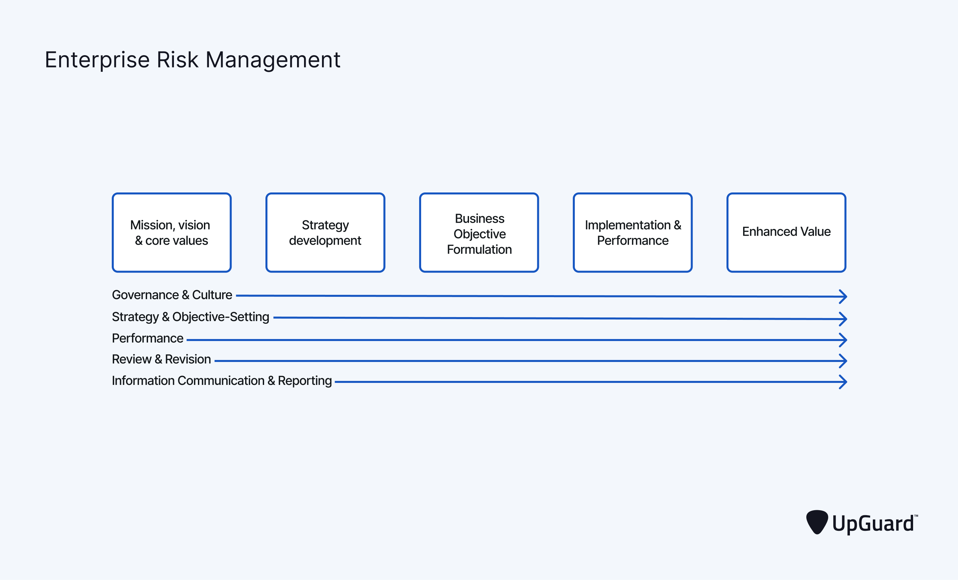
Task: Click the 'Governance & Culture' label
Action: coord(172,295)
